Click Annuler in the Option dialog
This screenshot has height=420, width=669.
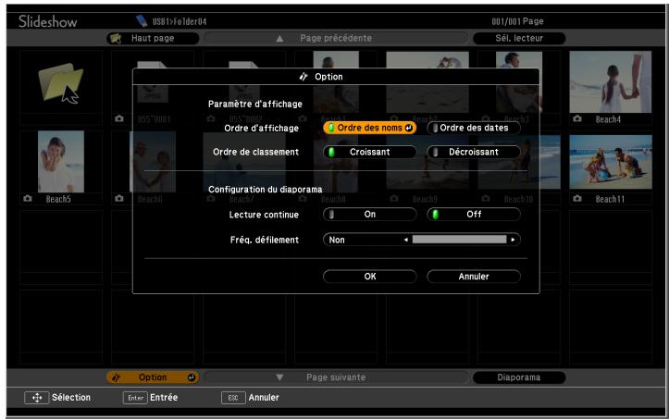(474, 277)
